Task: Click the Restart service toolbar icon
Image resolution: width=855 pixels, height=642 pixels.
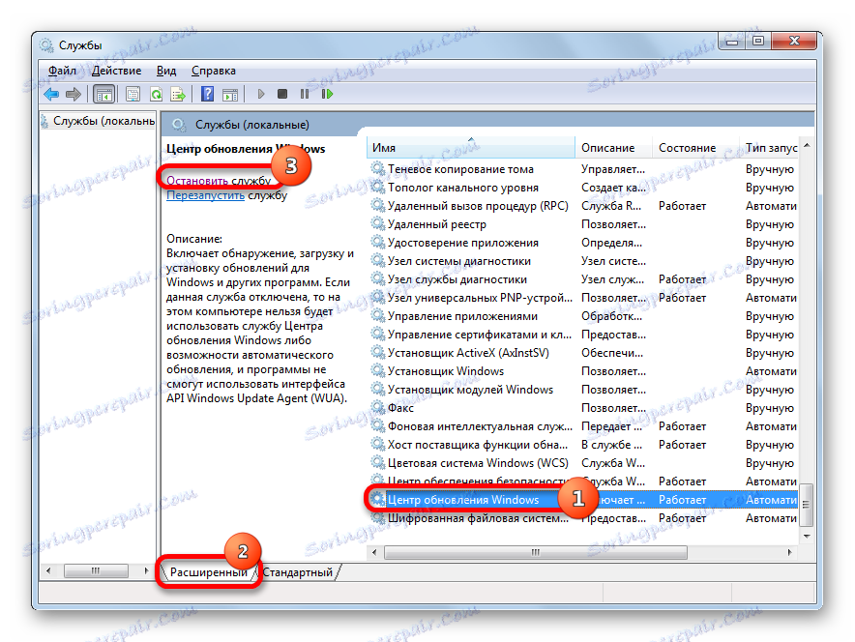Action: (327, 94)
